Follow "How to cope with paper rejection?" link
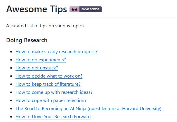 (51, 101)
